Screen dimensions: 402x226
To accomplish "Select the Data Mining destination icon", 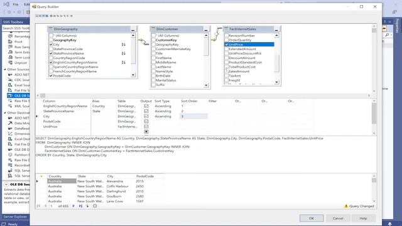I will (x=10, y=123).
